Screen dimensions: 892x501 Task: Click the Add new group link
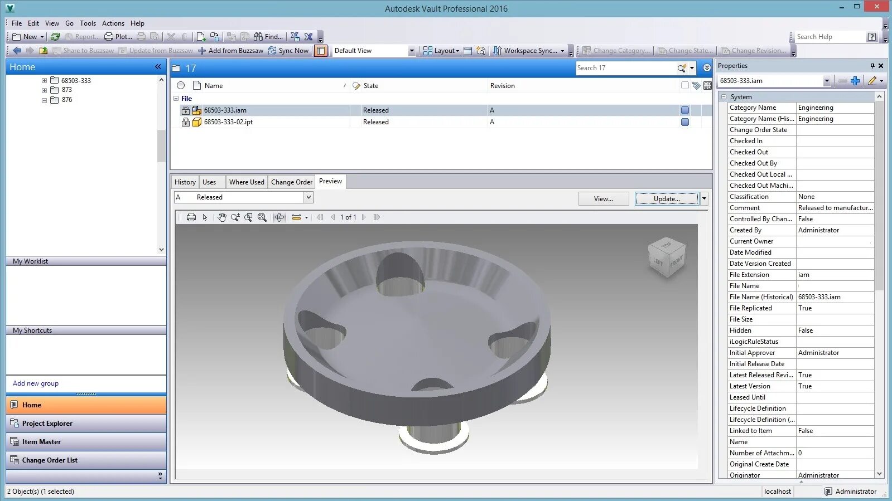[x=36, y=383]
